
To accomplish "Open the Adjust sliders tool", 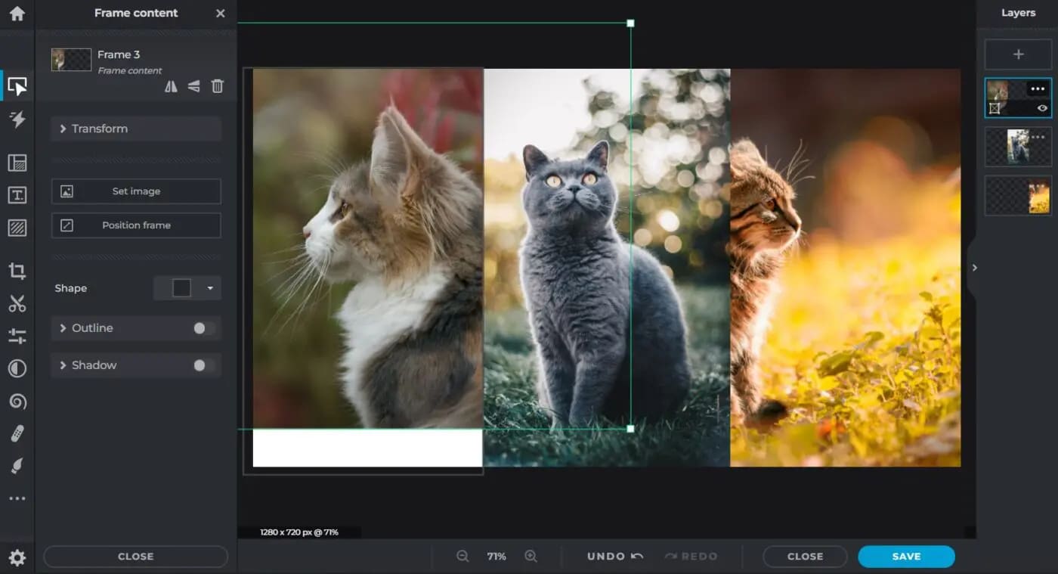I will (17, 336).
